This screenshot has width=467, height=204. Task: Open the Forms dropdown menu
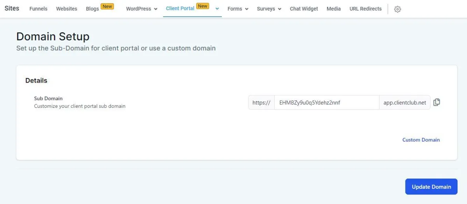[x=238, y=9]
